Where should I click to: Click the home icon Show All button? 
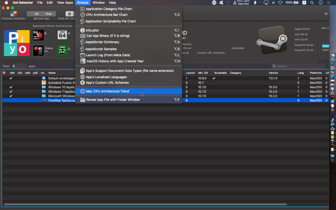69,14
